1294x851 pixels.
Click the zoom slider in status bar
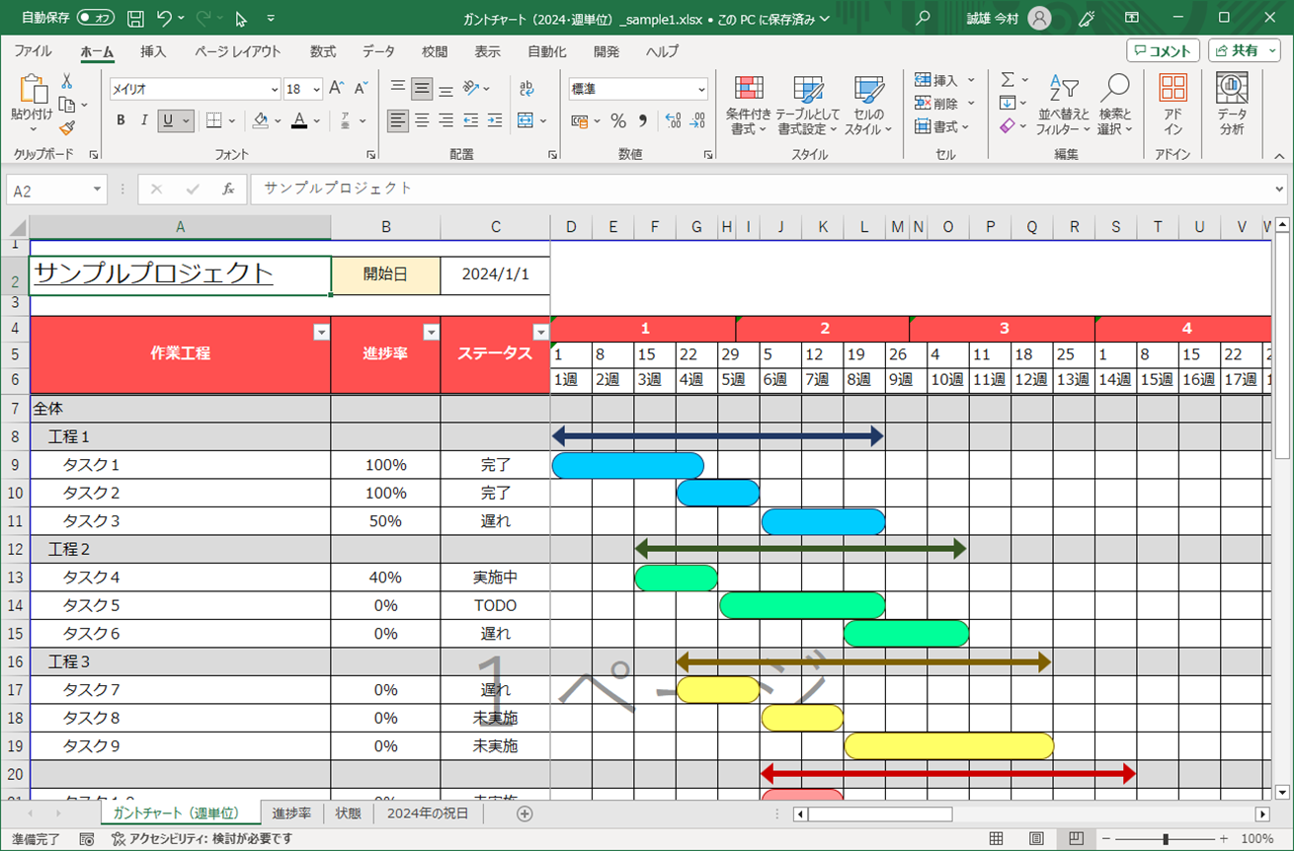[1168, 839]
